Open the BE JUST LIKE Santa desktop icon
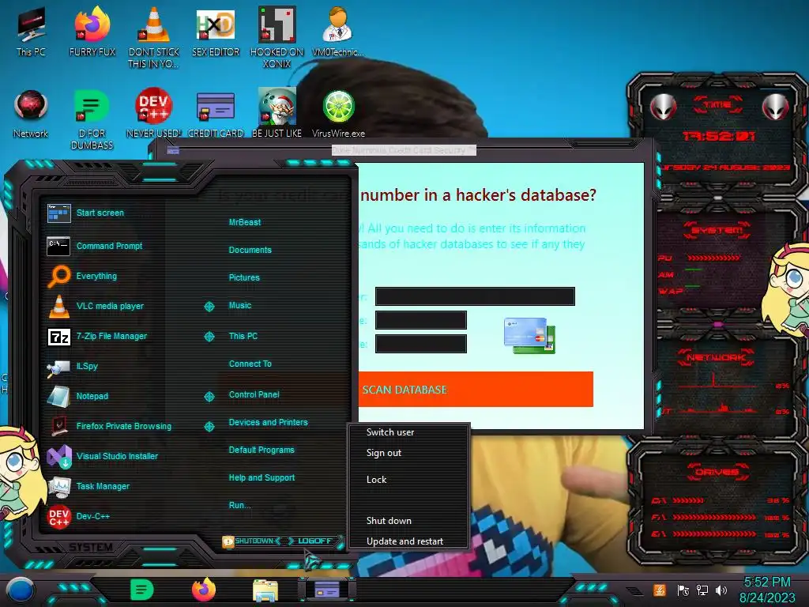The height and width of the screenshot is (607, 809). [277, 114]
